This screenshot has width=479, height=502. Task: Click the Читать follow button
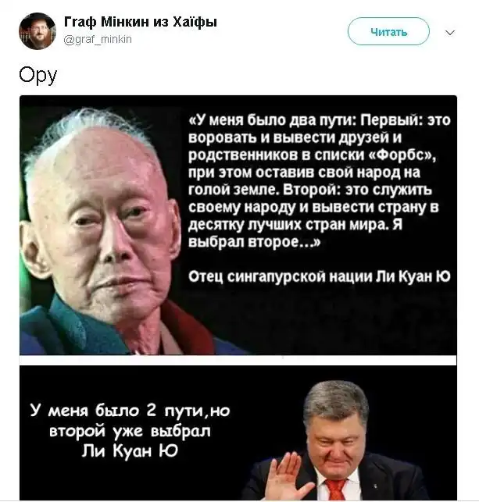pyautogui.click(x=388, y=31)
